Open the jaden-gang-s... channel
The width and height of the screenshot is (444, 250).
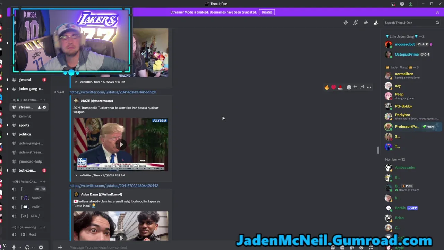29,143
